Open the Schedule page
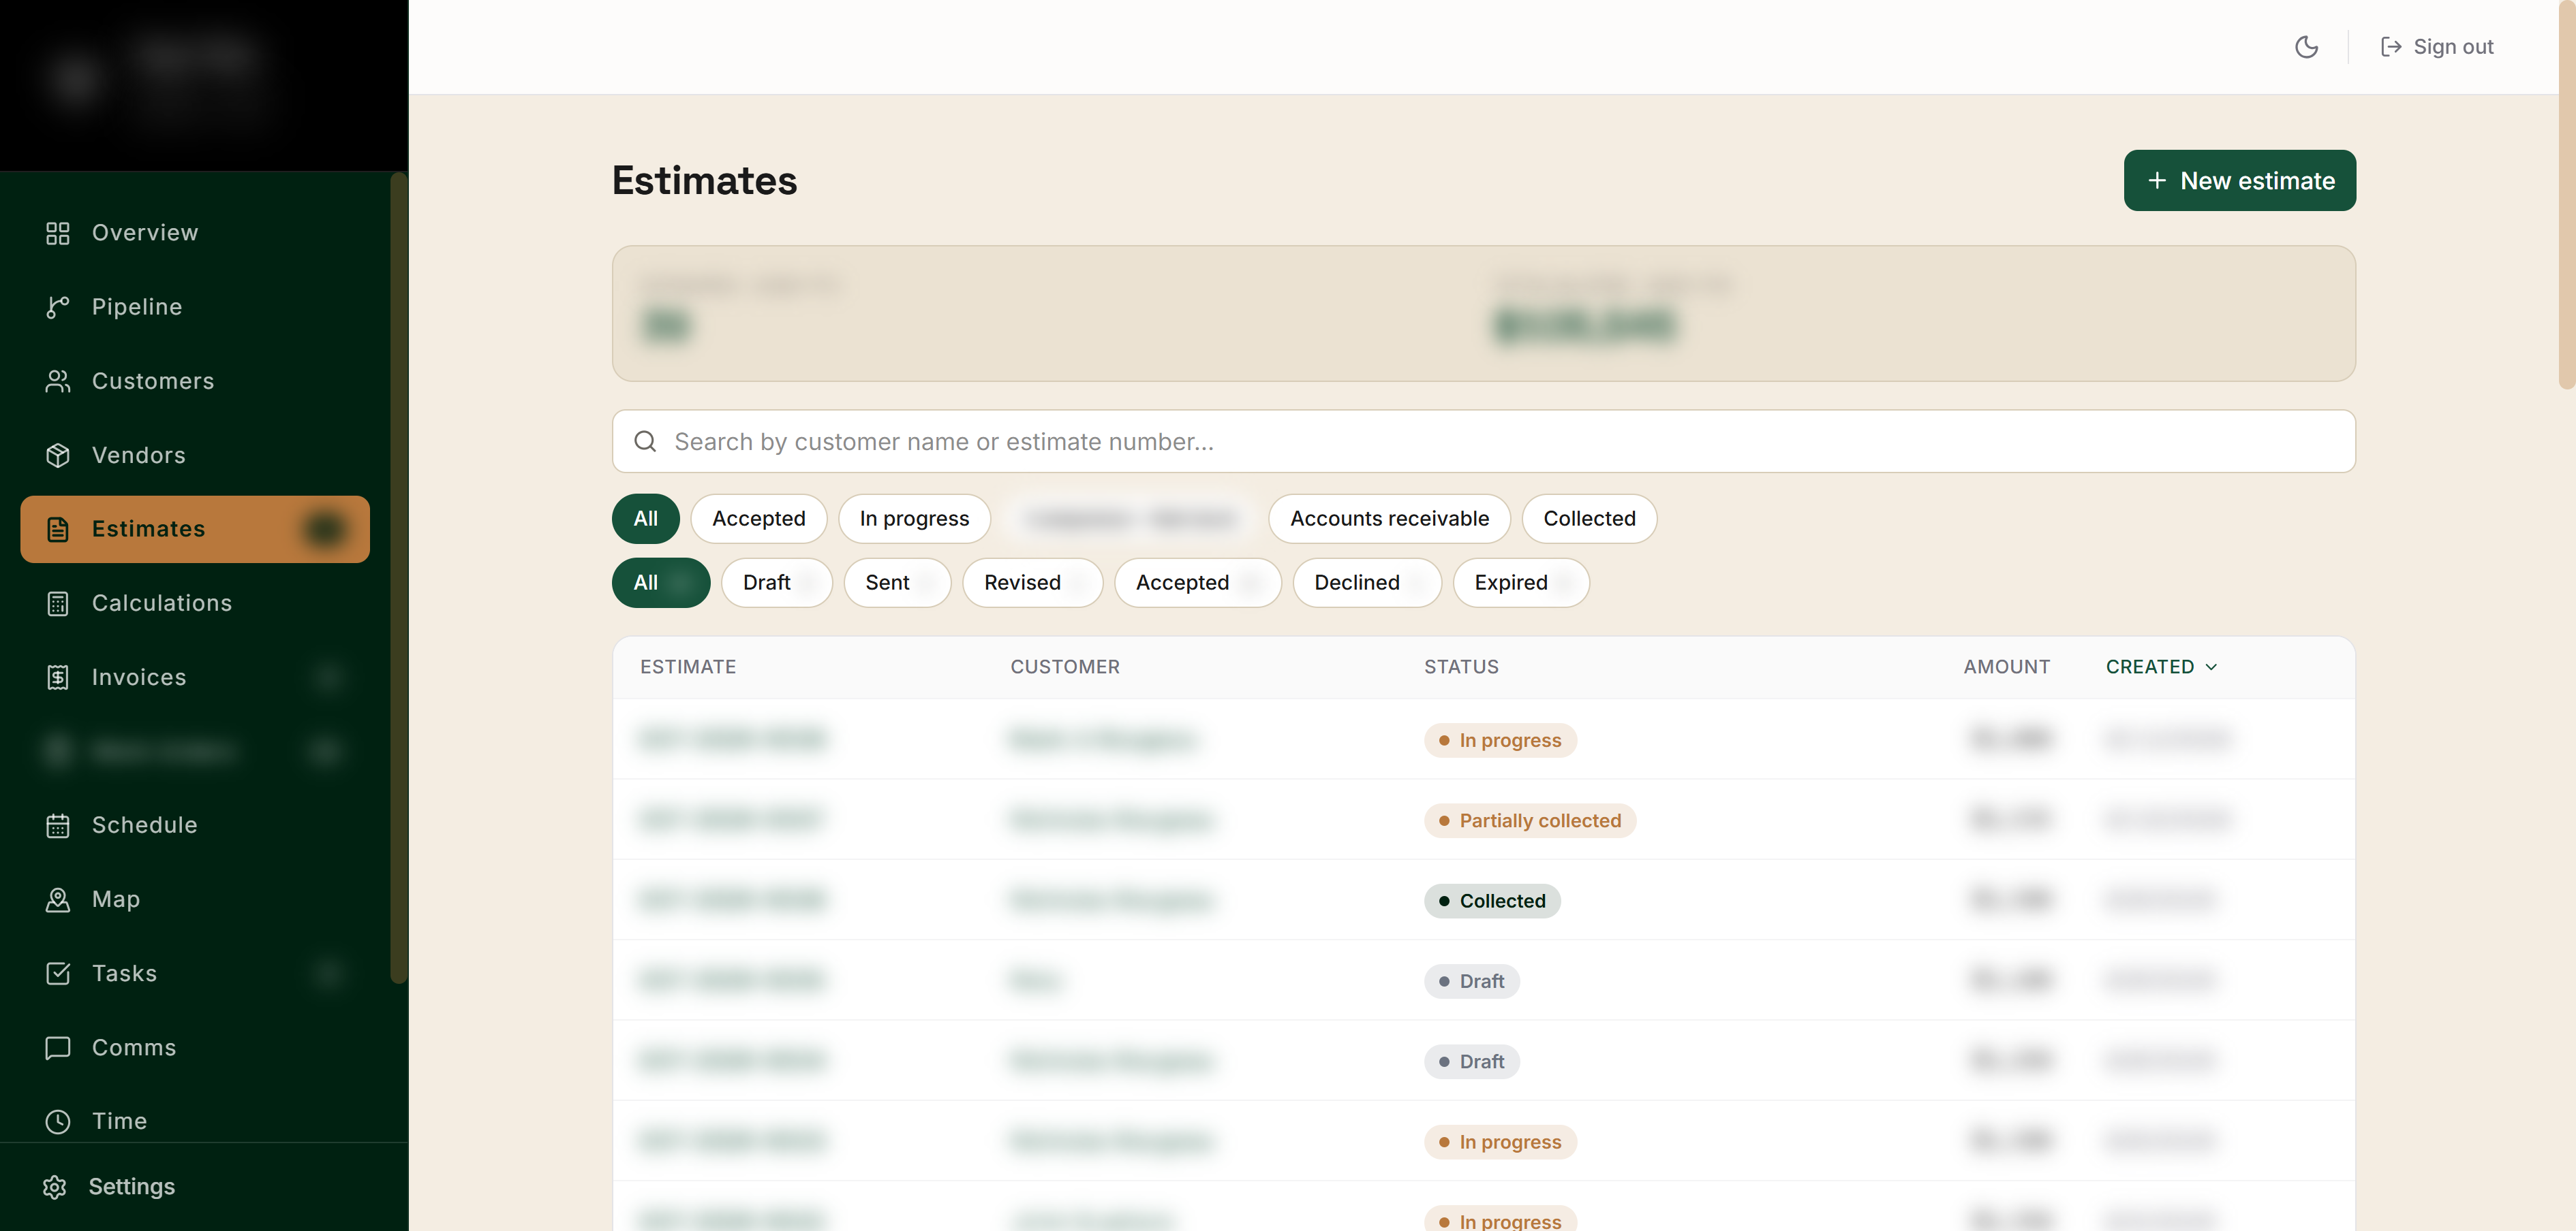Image resolution: width=2576 pixels, height=1231 pixels. coord(195,825)
